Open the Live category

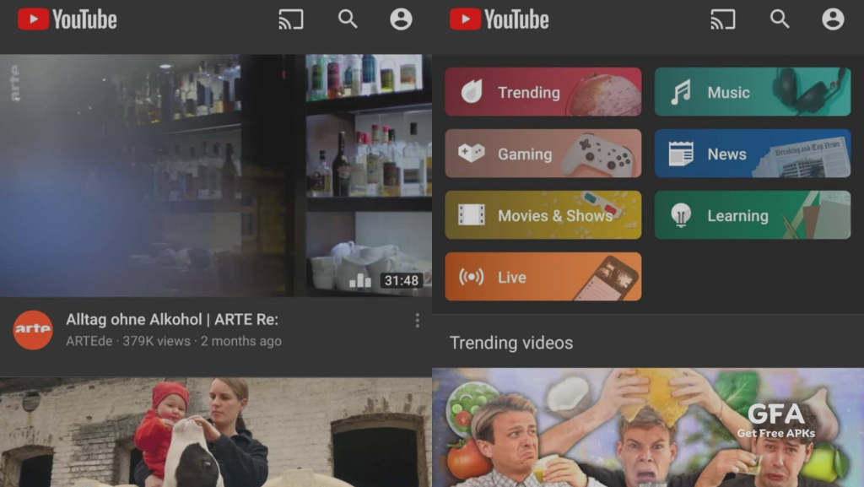click(x=543, y=277)
